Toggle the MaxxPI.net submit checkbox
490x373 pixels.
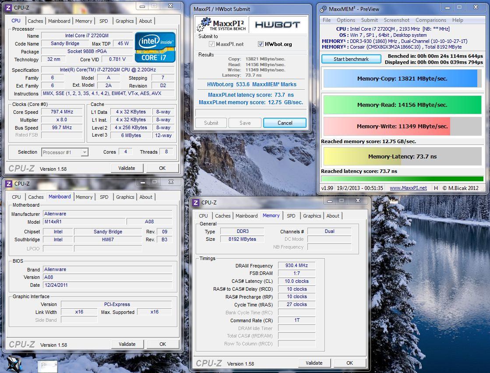(x=212, y=44)
